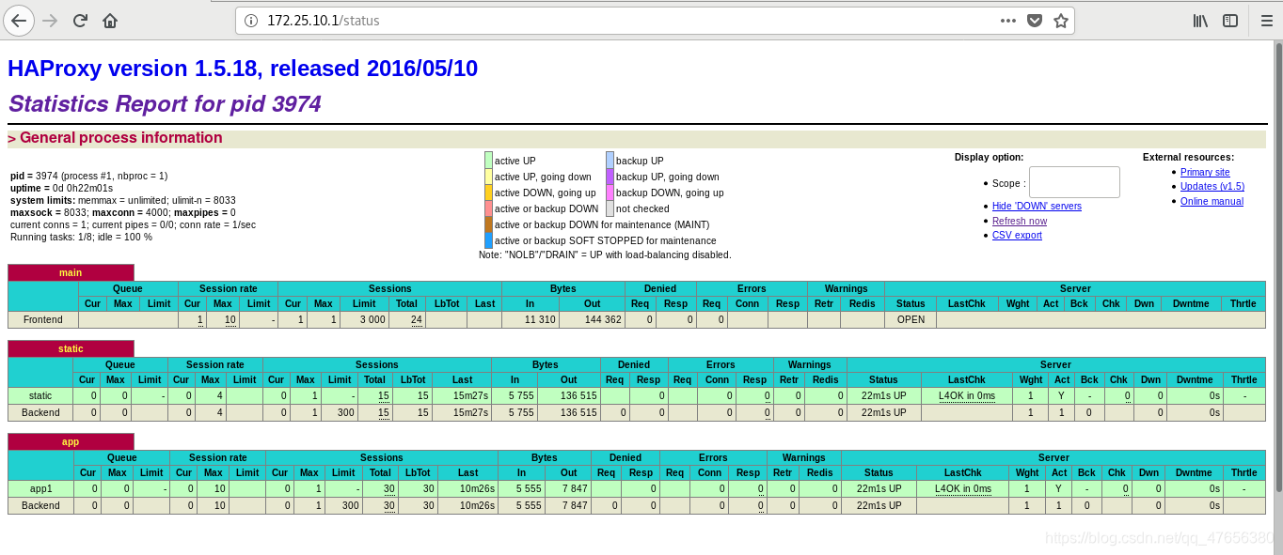The width and height of the screenshot is (1283, 555).
Task: Open the Updates (v1.5) link
Action: [1212, 186]
